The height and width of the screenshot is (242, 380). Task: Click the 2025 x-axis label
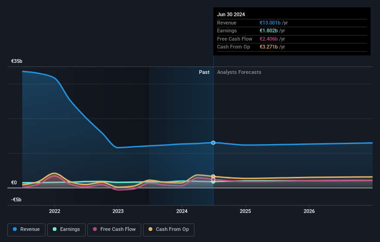pyautogui.click(x=245, y=211)
